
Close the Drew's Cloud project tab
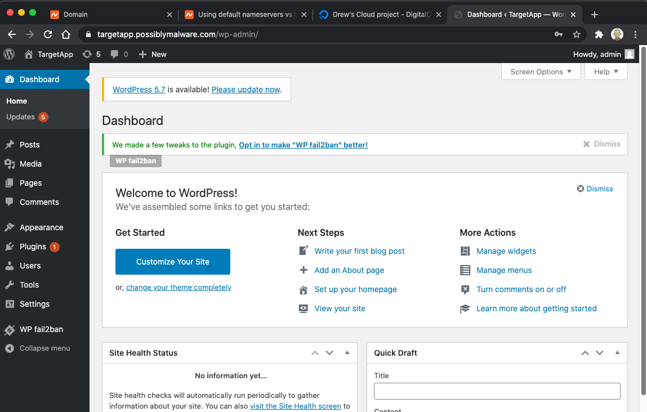pyautogui.click(x=439, y=15)
